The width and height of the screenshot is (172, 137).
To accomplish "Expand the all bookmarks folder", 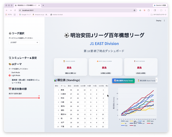I will (159, 15).
